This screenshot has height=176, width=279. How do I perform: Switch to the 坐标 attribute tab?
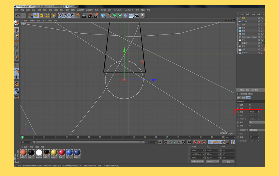pos(244,98)
